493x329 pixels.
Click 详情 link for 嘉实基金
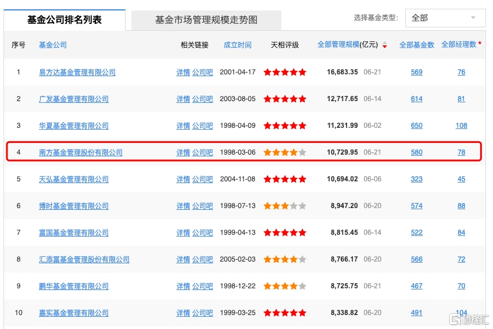183,313
